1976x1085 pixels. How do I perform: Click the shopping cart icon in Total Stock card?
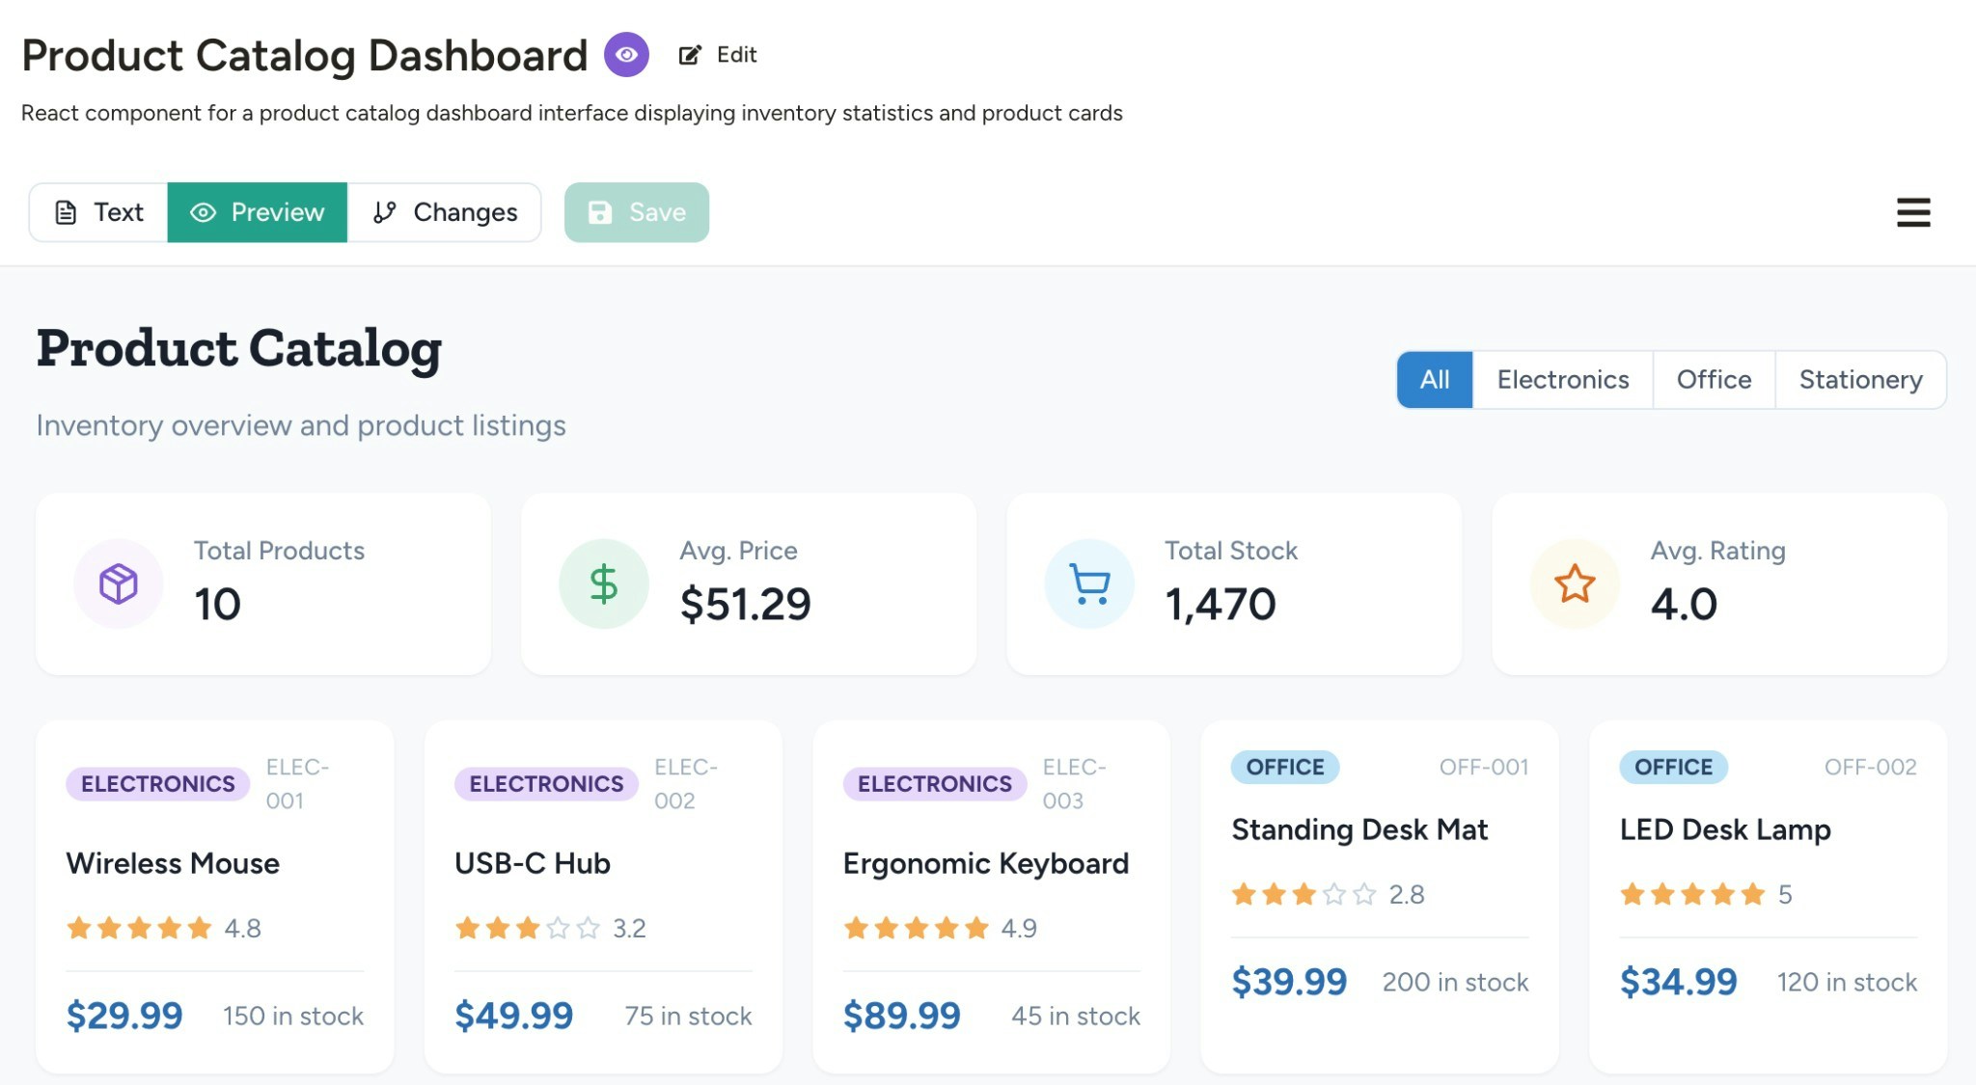(x=1089, y=583)
